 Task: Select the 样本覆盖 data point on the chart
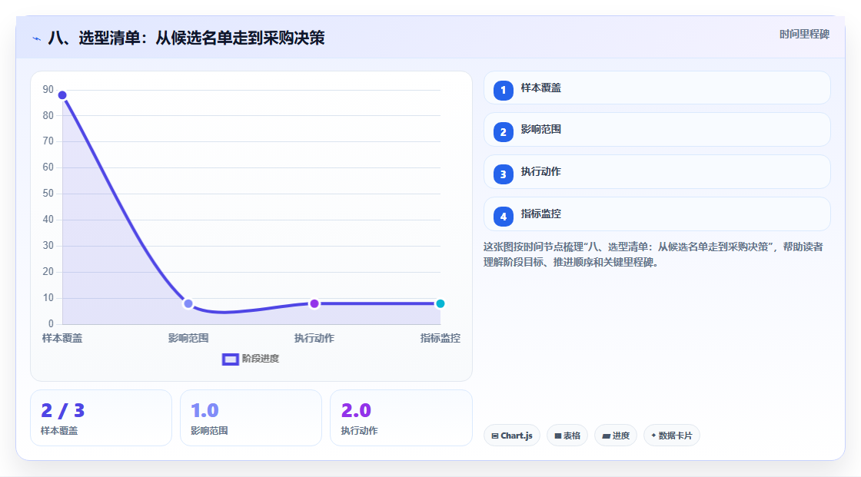click(62, 95)
